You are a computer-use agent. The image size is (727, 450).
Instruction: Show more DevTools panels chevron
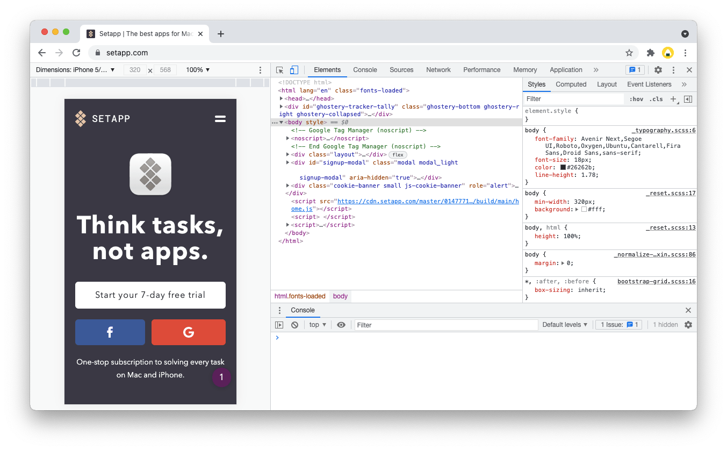596,70
